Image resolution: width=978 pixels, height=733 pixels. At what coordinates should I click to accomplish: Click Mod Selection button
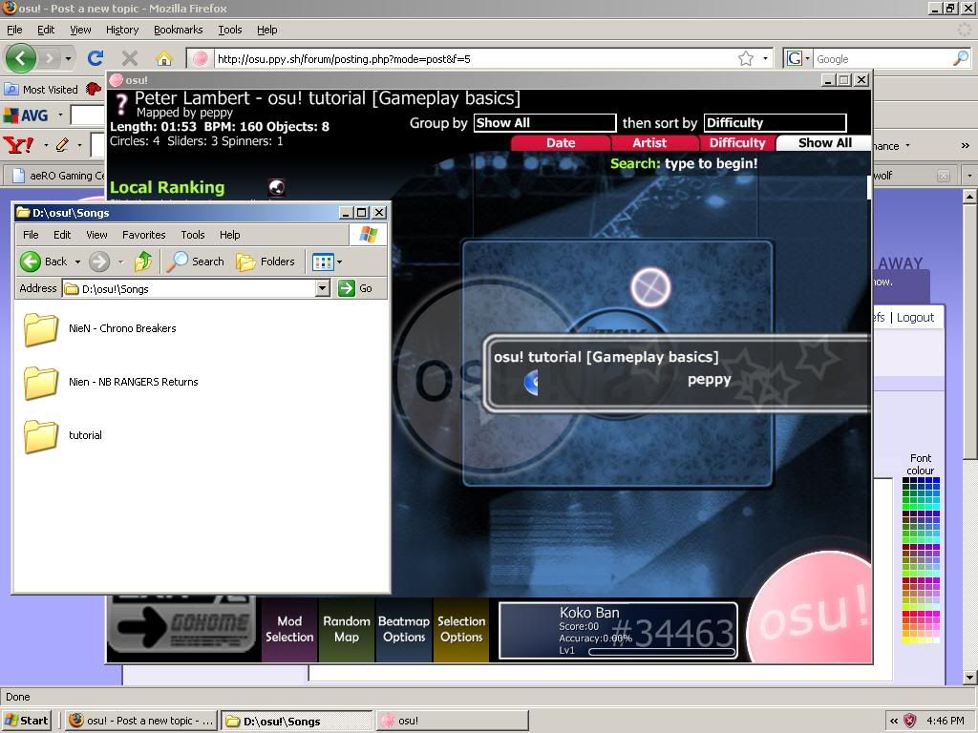289,629
